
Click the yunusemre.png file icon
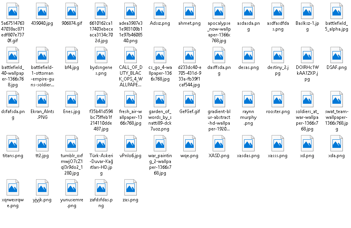pos(72,187)
